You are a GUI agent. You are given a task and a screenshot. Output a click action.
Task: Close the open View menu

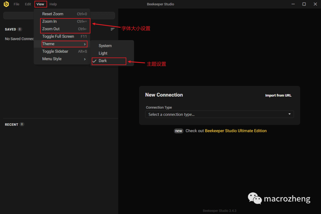pos(40,4)
